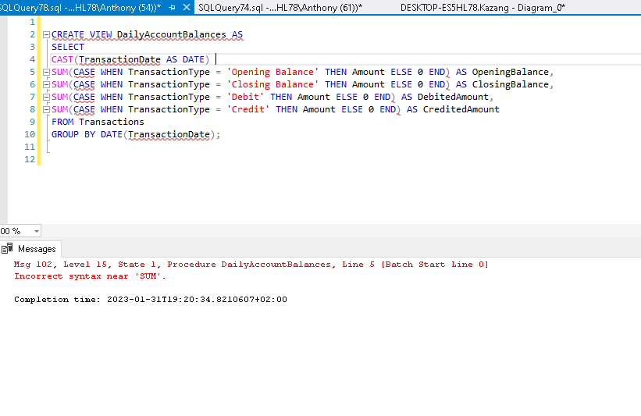Toggle the pin on SQLQuery78.sql tab

click(x=172, y=7)
